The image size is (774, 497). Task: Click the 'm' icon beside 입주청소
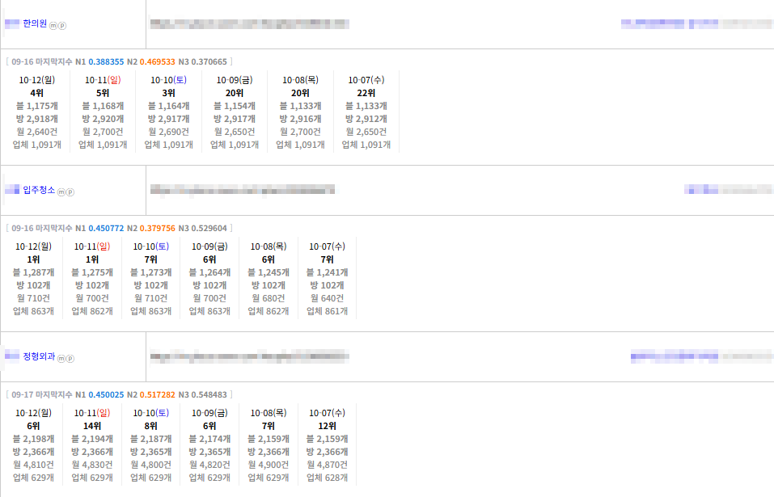point(61,192)
